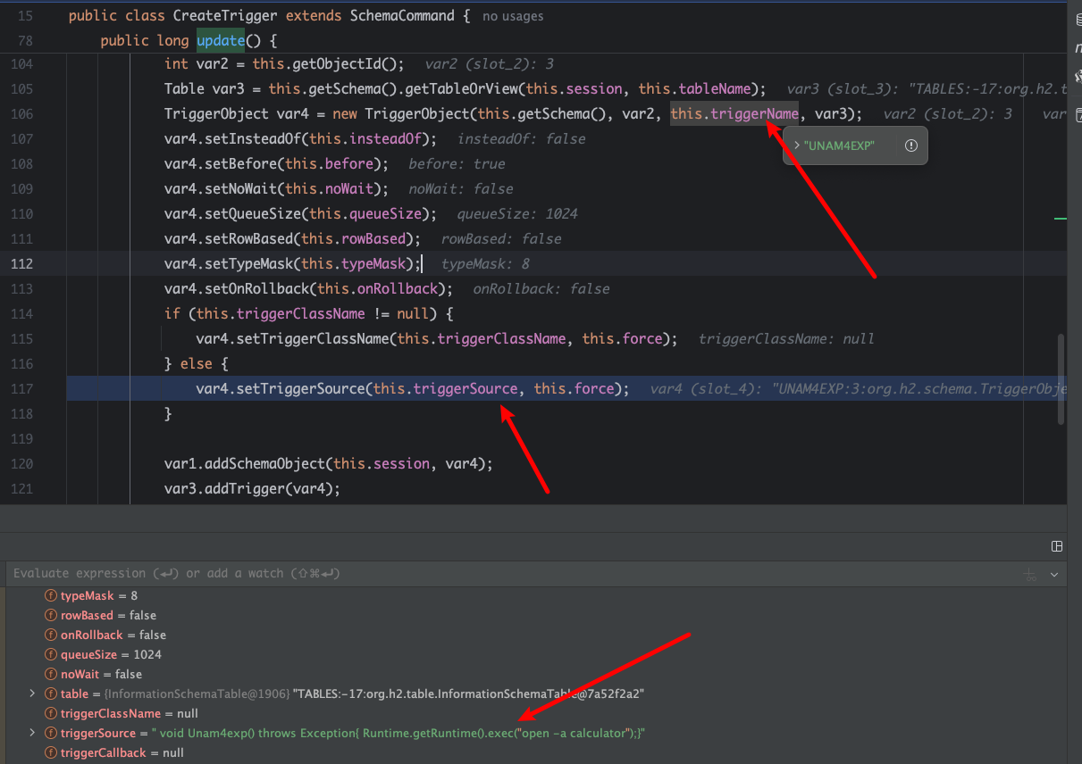Image resolution: width=1082 pixels, height=764 pixels.
Task: Click the add watch icon in the evaluate bar
Action: [x=1030, y=574]
